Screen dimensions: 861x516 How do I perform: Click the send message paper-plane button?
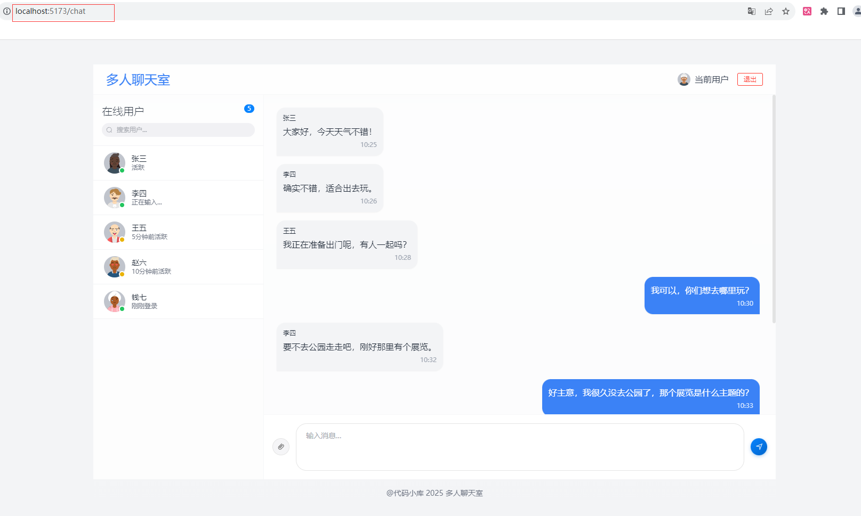point(759,447)
